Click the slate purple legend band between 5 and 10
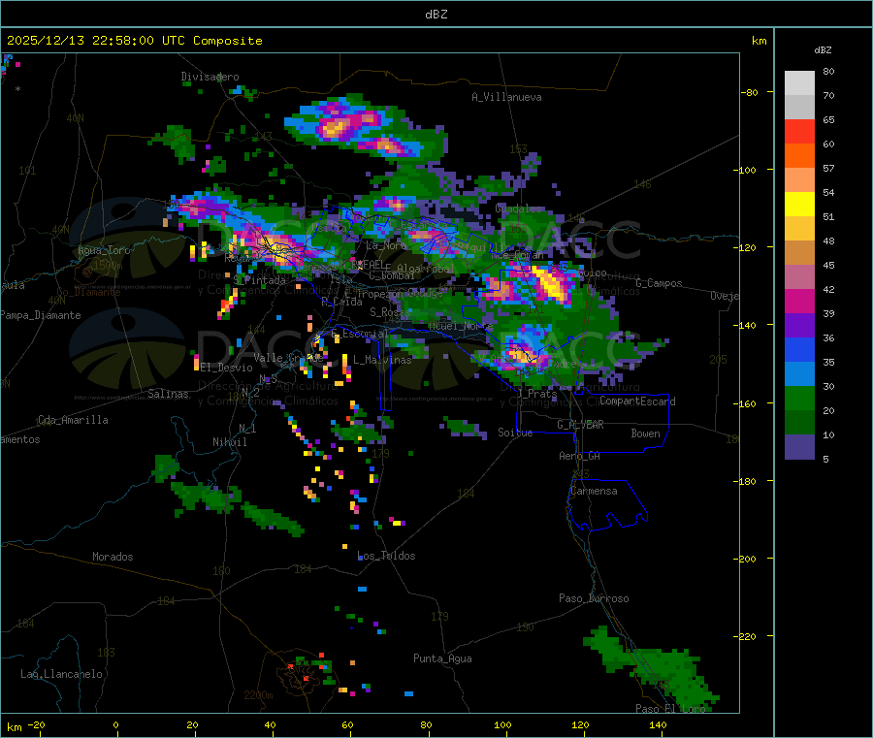 pos(799,447)
